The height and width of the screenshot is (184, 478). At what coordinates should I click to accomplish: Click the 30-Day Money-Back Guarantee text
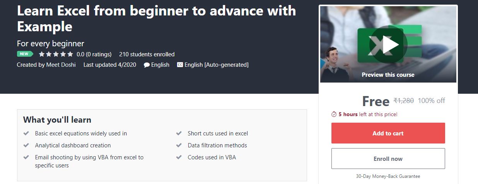coord(388,176)
